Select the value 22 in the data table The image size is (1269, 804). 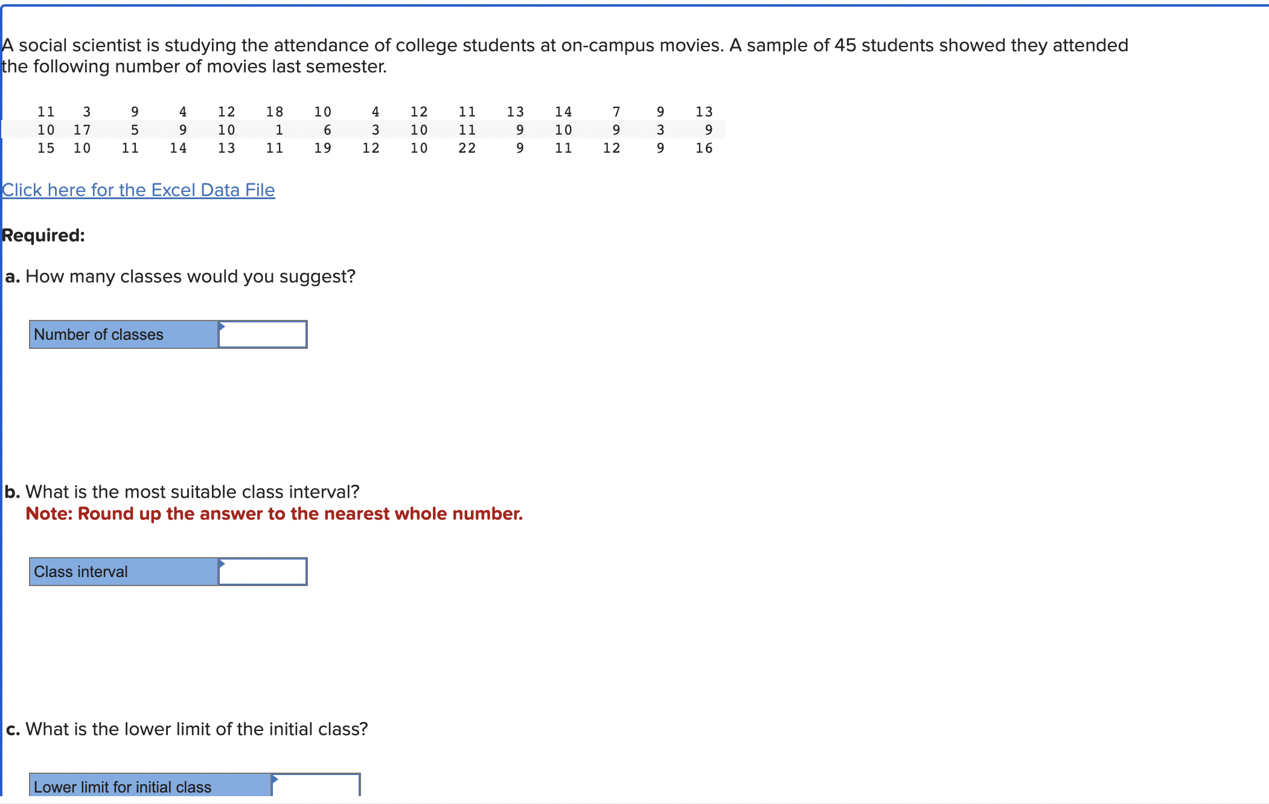tap(467, 148)
